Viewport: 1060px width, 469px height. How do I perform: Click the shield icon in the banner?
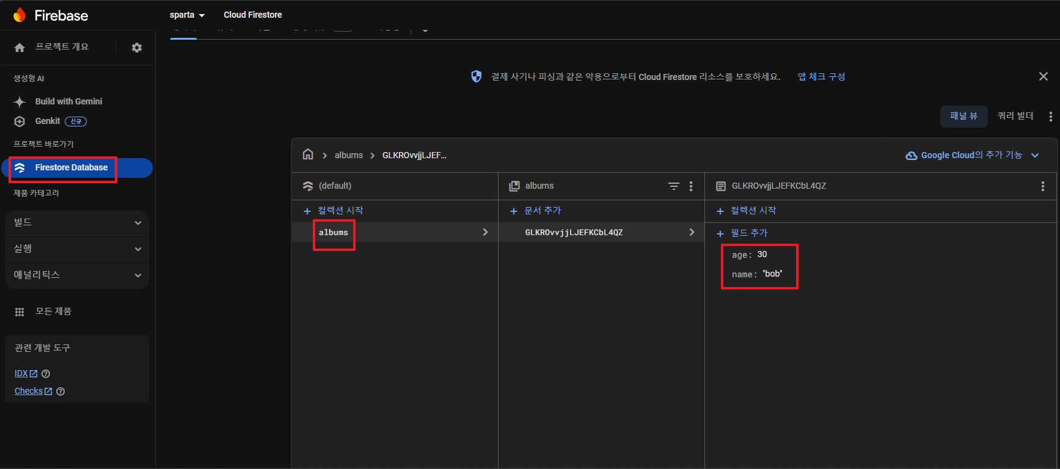(x=476, y=76)
